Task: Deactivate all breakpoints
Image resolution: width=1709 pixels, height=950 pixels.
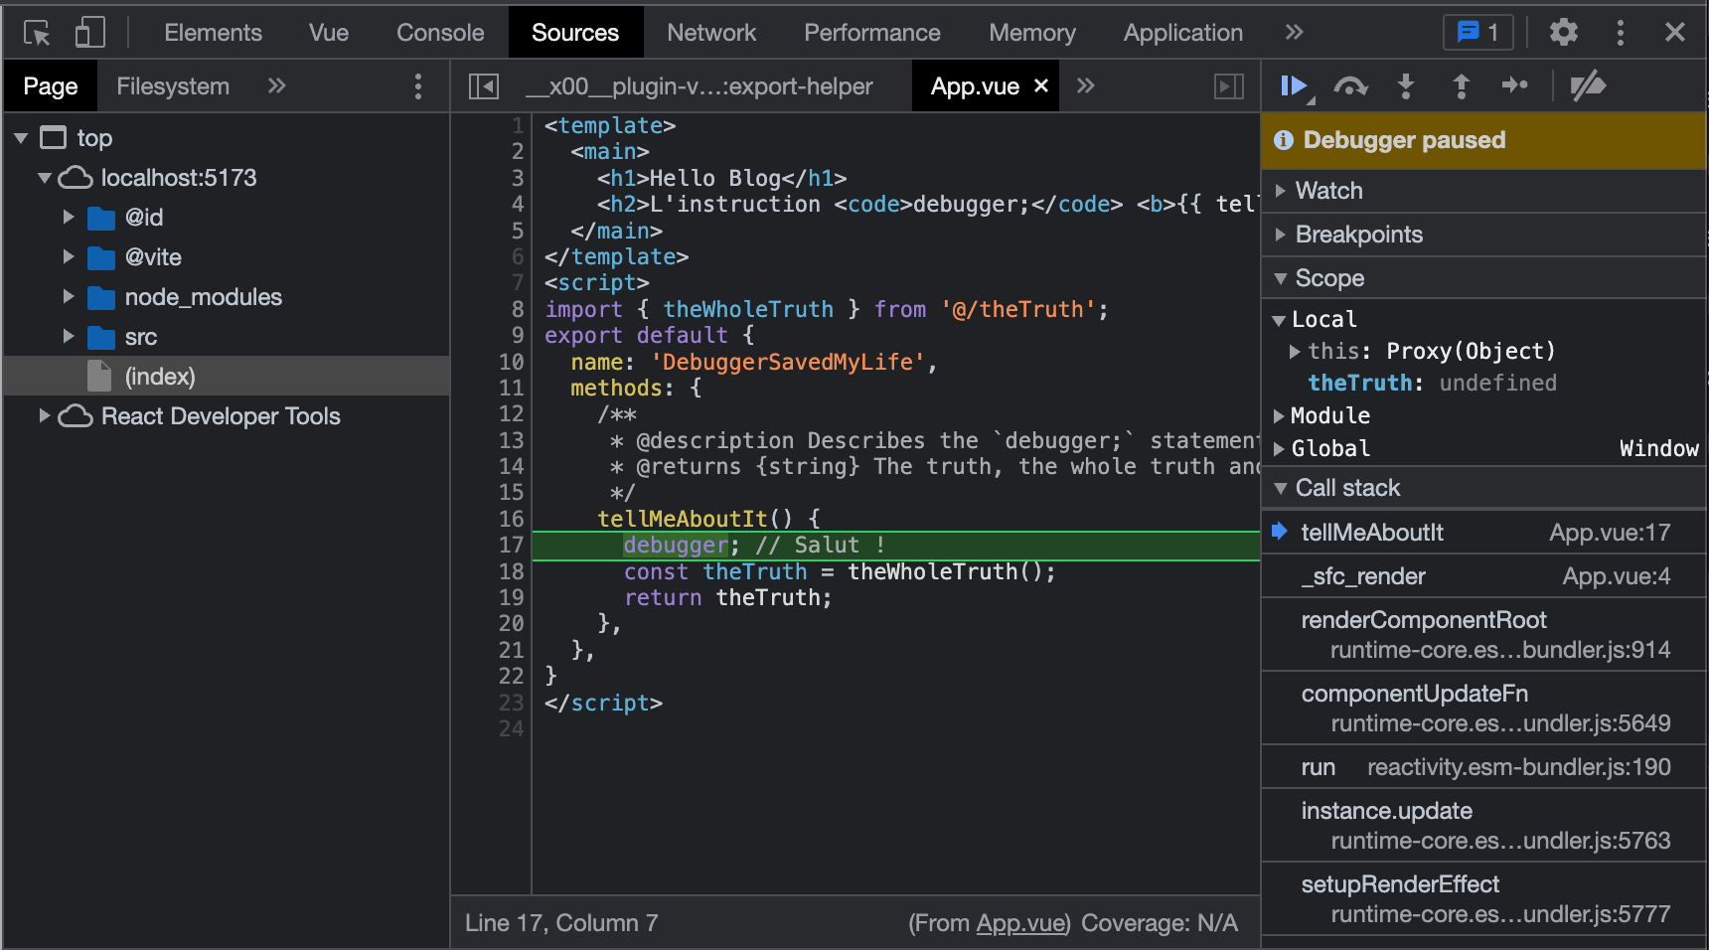Action: [1586, 85]
